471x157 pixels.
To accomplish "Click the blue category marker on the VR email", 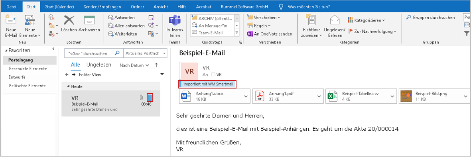I will coord(150,98).
